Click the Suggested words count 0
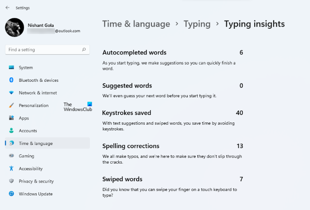Viewport: 310px width, 210px height. 241,86
